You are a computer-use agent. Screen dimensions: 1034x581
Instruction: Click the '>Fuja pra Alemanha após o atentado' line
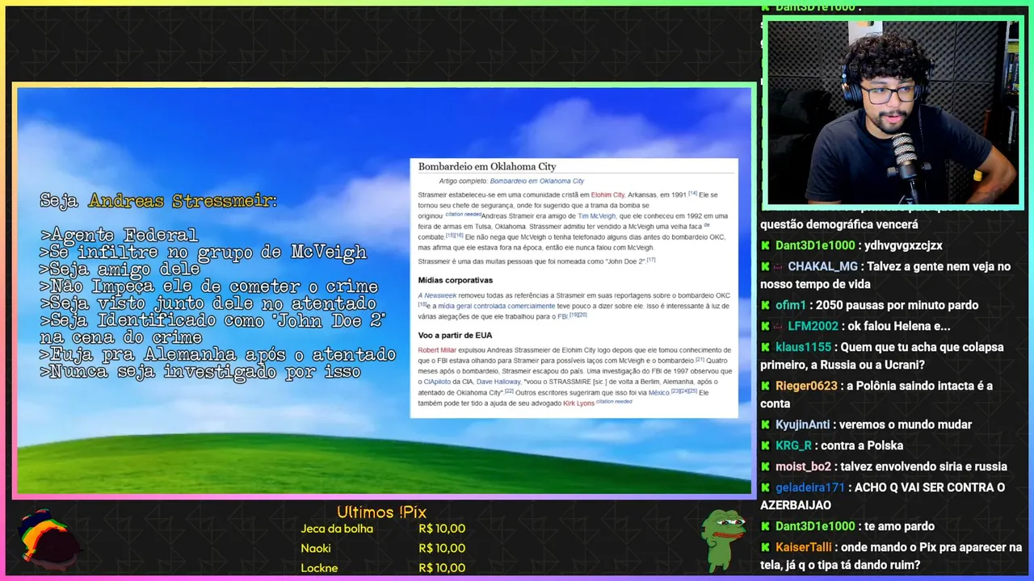pos(218,355)
